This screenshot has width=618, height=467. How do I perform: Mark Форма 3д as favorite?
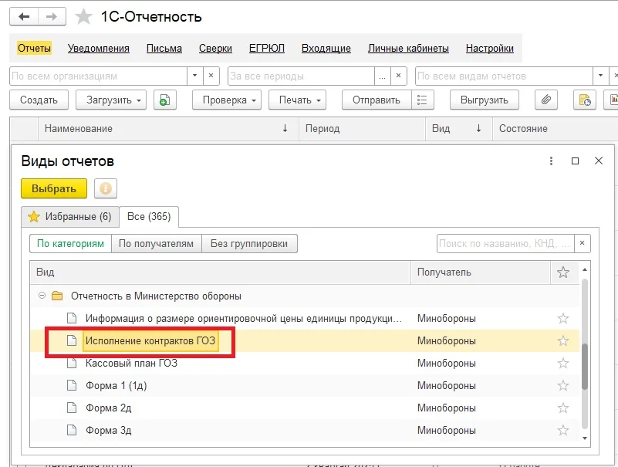point(563,430)
